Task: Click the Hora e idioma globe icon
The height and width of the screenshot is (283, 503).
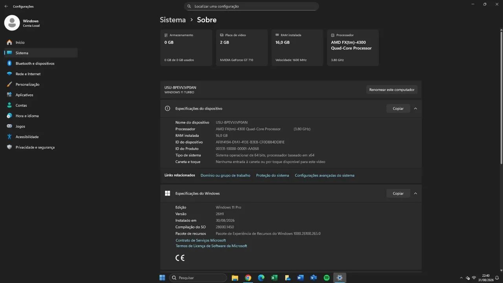Action: coord(9,116)
